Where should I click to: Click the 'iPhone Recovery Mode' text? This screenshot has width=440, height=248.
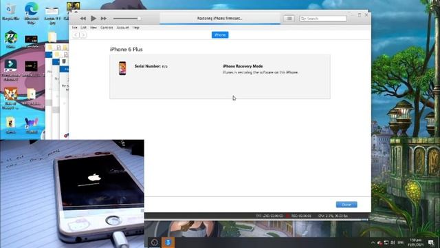(x=243, y=66)
